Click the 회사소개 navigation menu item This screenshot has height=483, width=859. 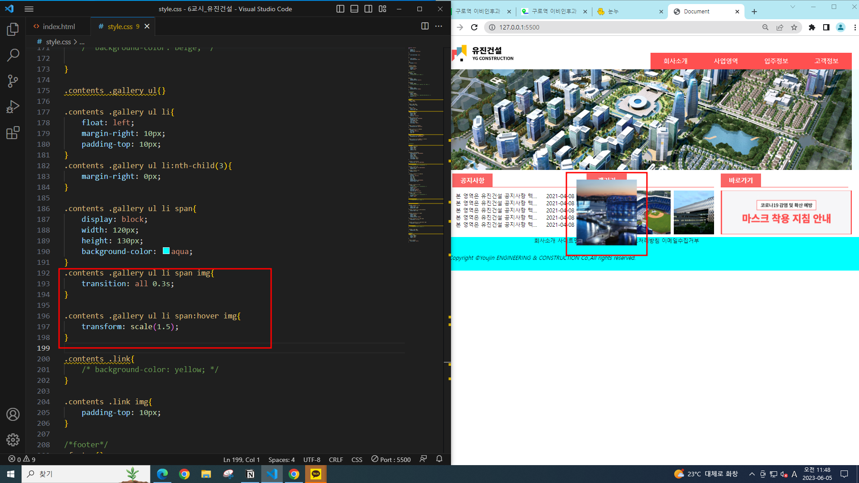pyautogui.click(x=675, y=61)
